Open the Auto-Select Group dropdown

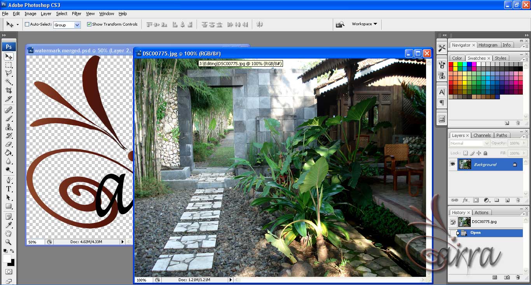point(77,24)
